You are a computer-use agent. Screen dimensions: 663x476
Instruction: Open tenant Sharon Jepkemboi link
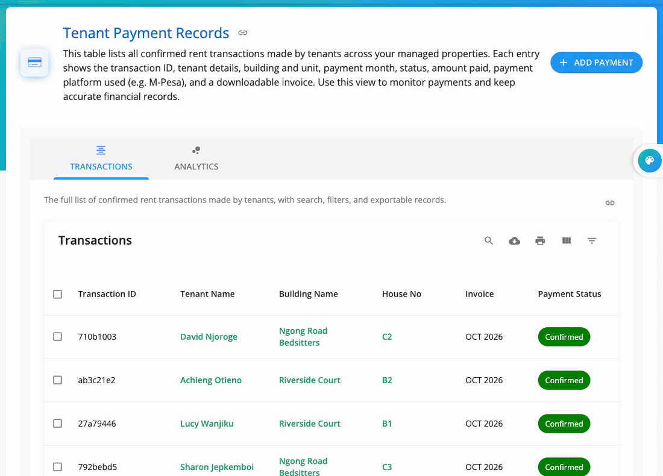point(217,467)
